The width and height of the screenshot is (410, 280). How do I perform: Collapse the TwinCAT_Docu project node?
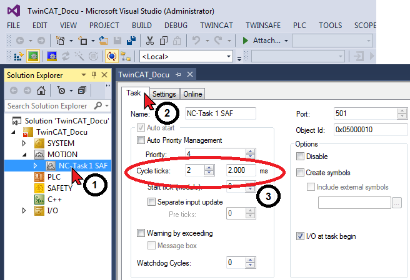pos(13,132)
